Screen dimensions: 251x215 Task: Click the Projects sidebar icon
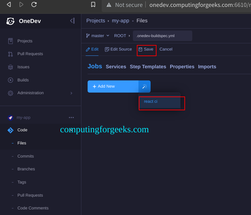tap(10, 41)
